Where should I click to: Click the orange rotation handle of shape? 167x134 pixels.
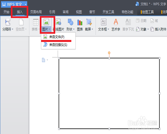(109, 53)
